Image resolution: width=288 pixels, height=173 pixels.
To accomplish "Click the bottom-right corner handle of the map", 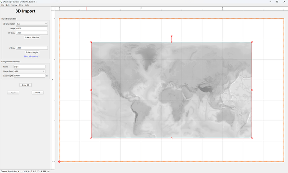I will (252, 138).
